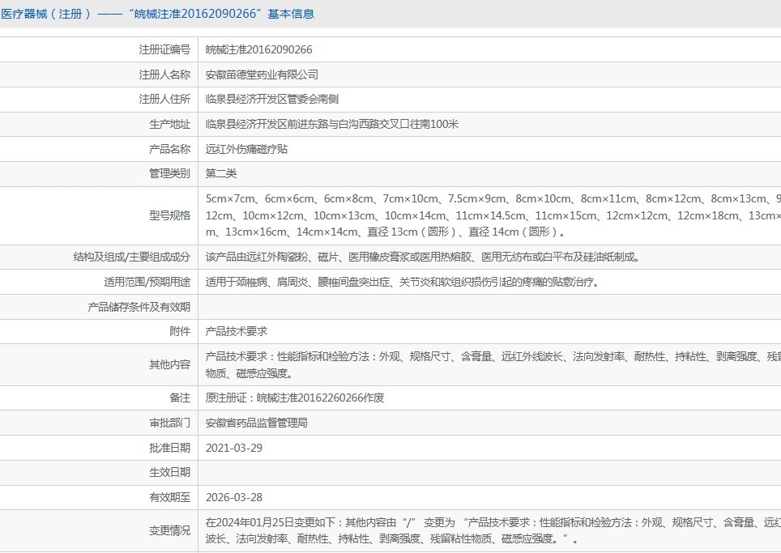Viewport: 781px width, 553px height.
Task: Click the product name 远红外伤痛磁疗贴
Action: (246, 149)
